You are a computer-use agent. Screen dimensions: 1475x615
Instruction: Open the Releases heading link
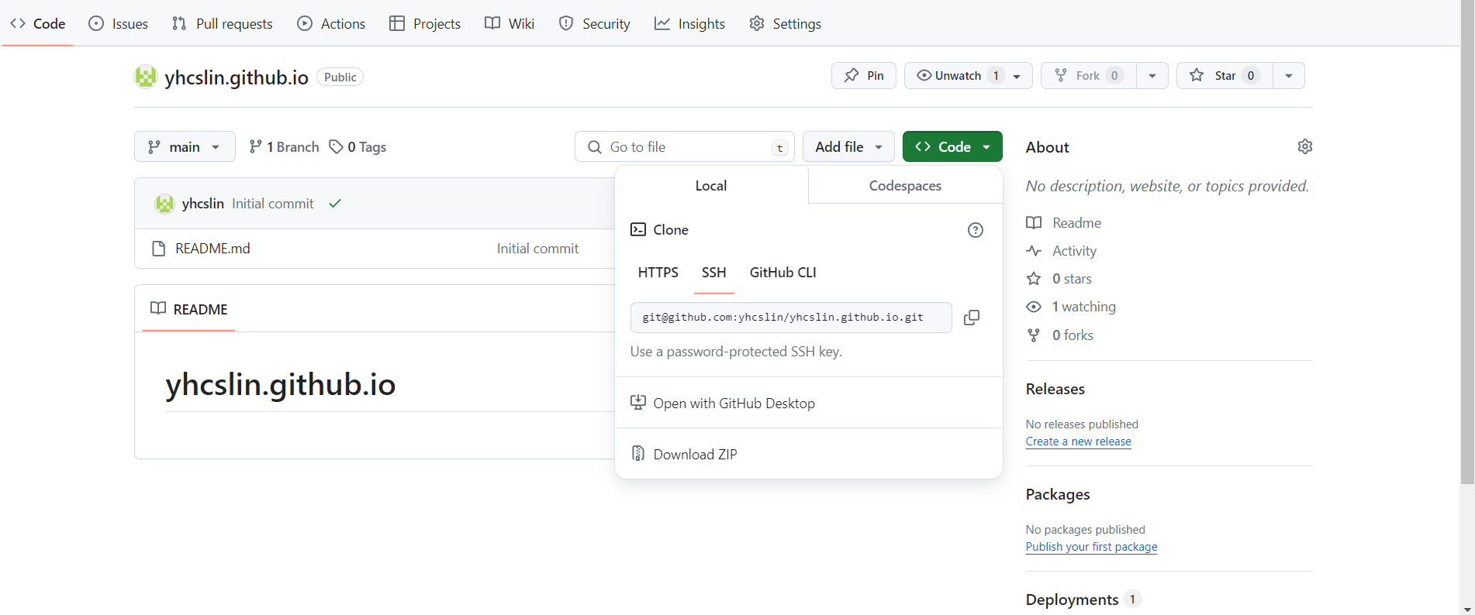pos(1055,389)
